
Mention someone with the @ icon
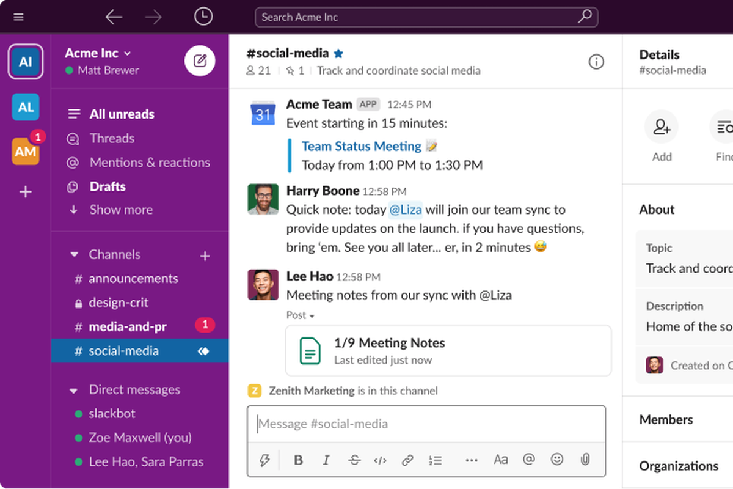pos(529,460)
